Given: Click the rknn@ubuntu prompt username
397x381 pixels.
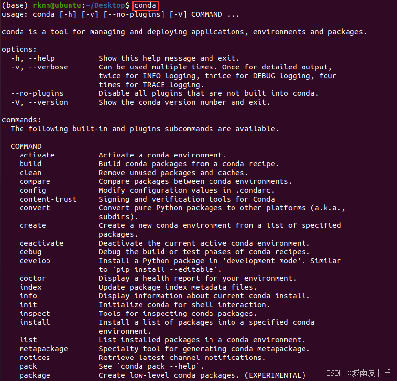Looking at the screenshot, I should 57,5.
